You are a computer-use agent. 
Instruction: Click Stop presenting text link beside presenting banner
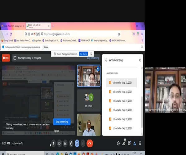click(93, 58)
